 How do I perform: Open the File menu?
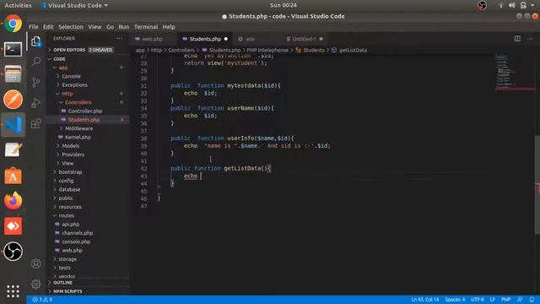[x=34, y=27]
